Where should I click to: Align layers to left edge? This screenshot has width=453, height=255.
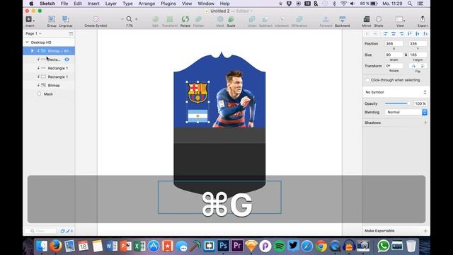[x=386, y=34]
